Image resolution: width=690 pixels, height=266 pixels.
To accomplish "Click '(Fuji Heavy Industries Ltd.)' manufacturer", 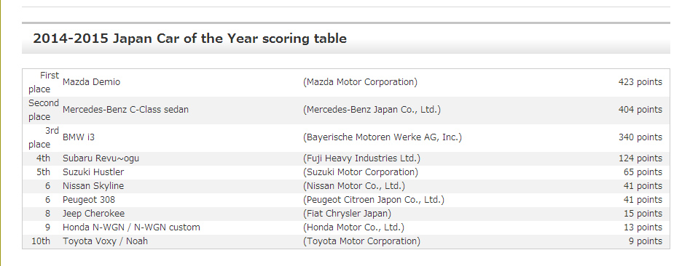I will coord(361,158).
